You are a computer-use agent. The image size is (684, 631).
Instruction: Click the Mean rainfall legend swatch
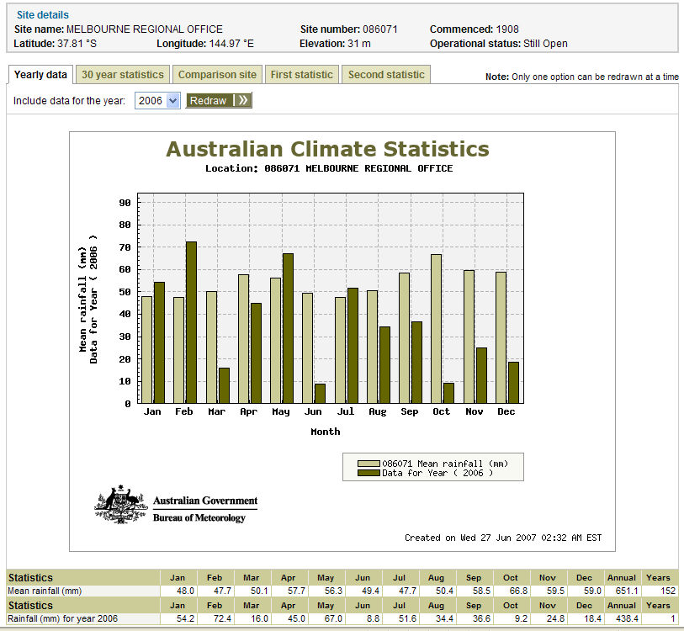tap(369, 464)
